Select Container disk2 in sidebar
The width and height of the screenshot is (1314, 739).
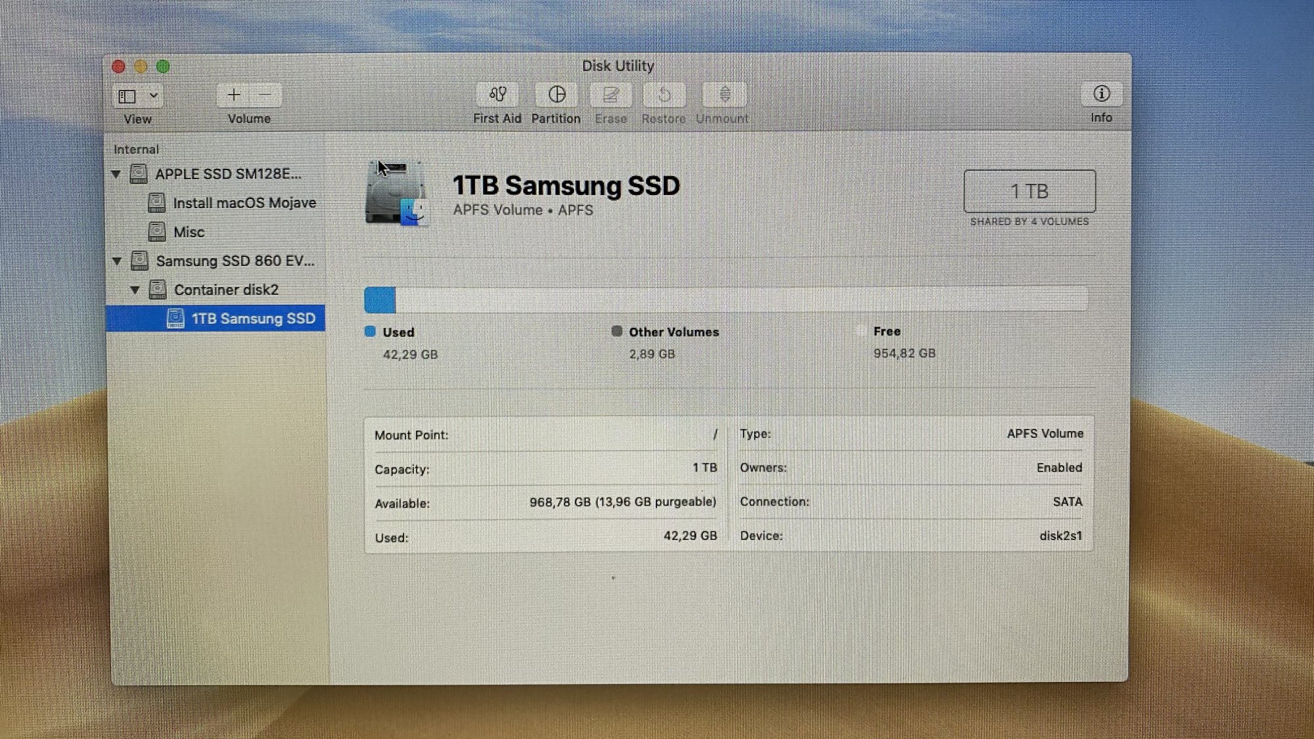click(226, 290)
